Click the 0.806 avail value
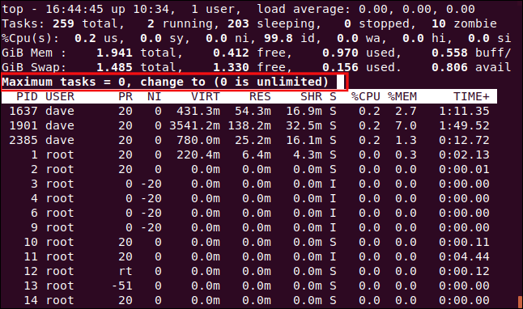 (x=449, y=67)
